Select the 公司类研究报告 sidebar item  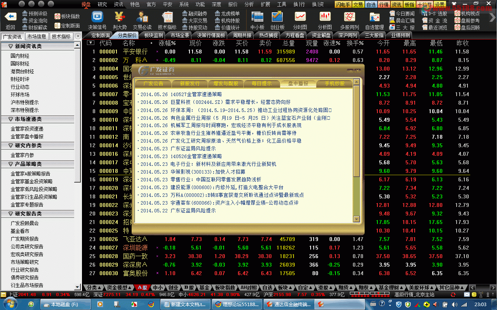pyautogui.click(x=27, y=246)
